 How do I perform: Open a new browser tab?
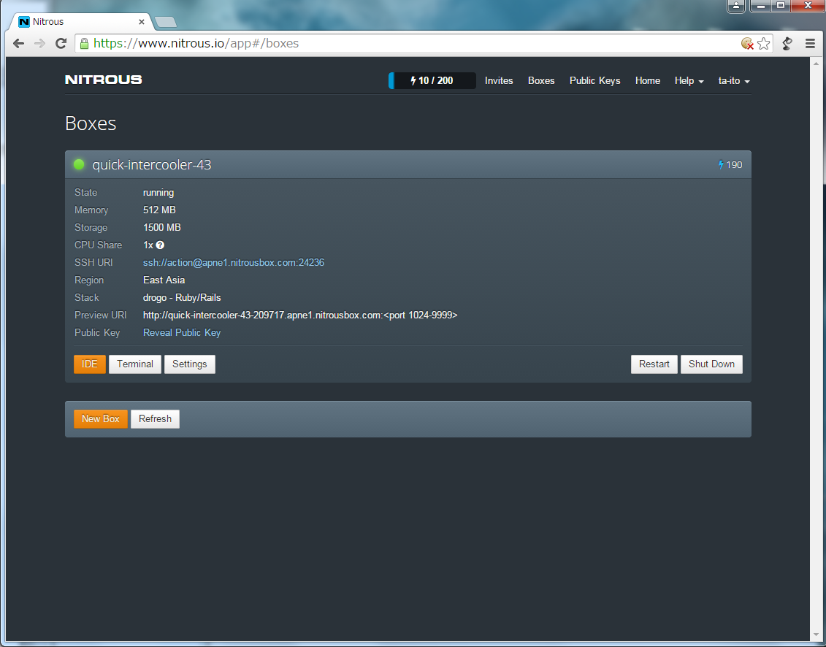pyautogui.click(x=166, y=22)
